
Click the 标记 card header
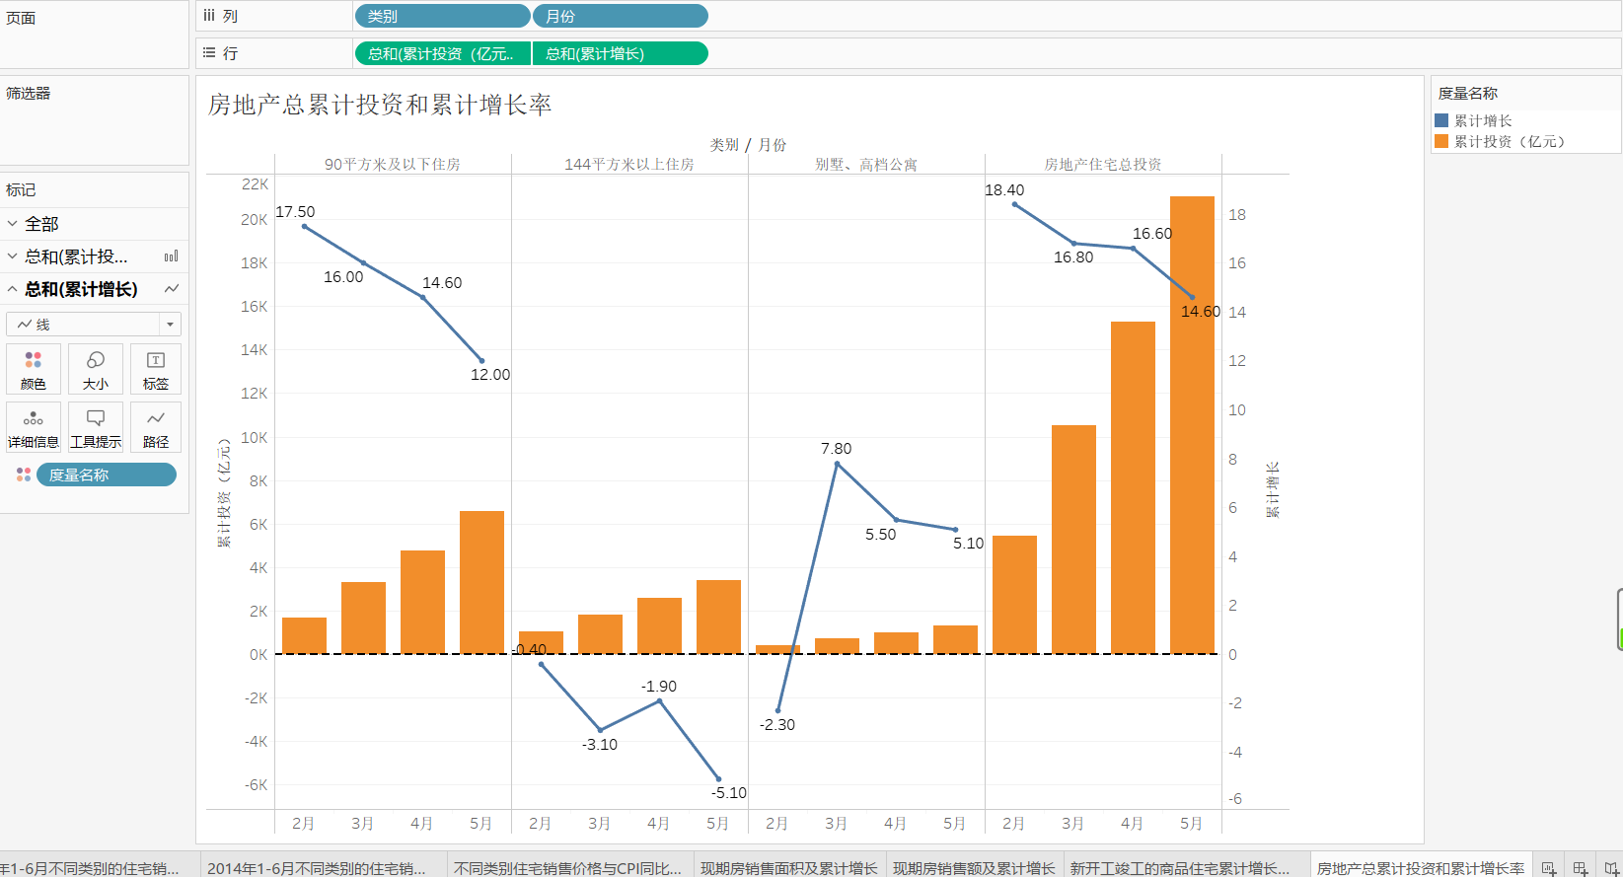[21, 190]
